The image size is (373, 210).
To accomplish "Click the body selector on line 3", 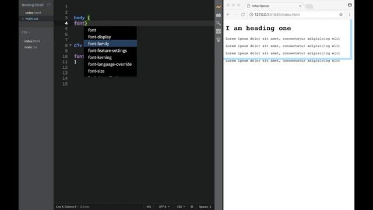I will (x=79, y=17).
